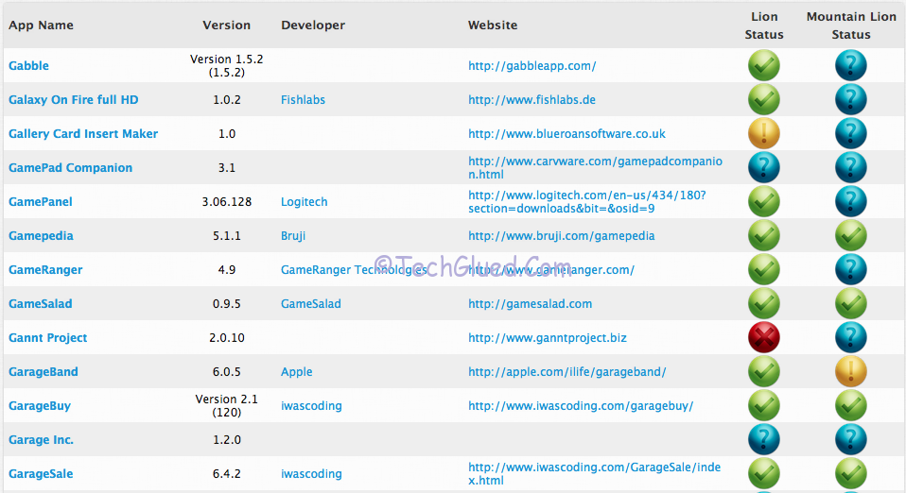906x493 pixels.
Task: Click GameSalad's Mountain Lion green checkmark
Action: click(x=850, y=304)
